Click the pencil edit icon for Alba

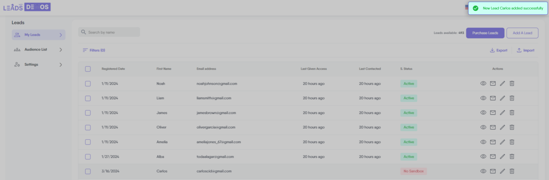click(x=502, y=156)
